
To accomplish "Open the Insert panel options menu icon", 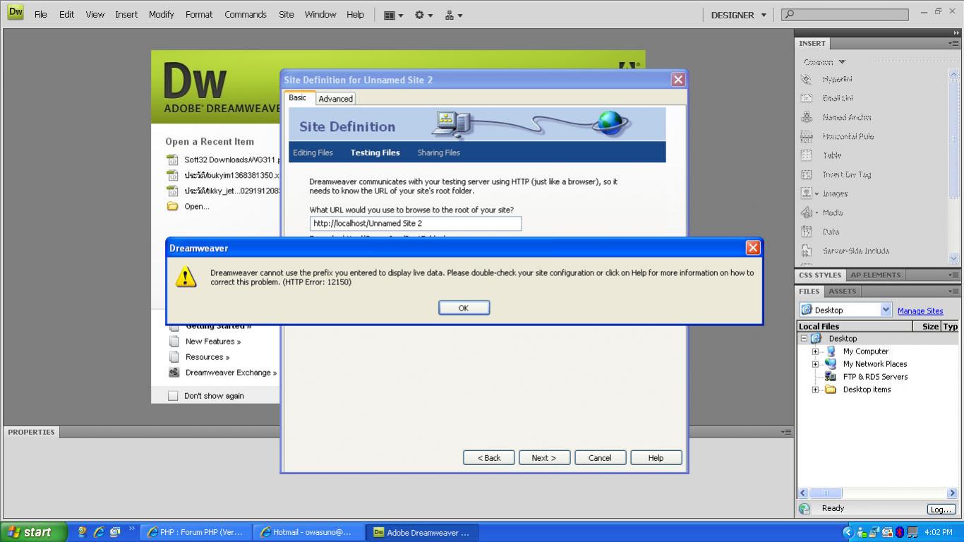I will (x=953, y=43).
